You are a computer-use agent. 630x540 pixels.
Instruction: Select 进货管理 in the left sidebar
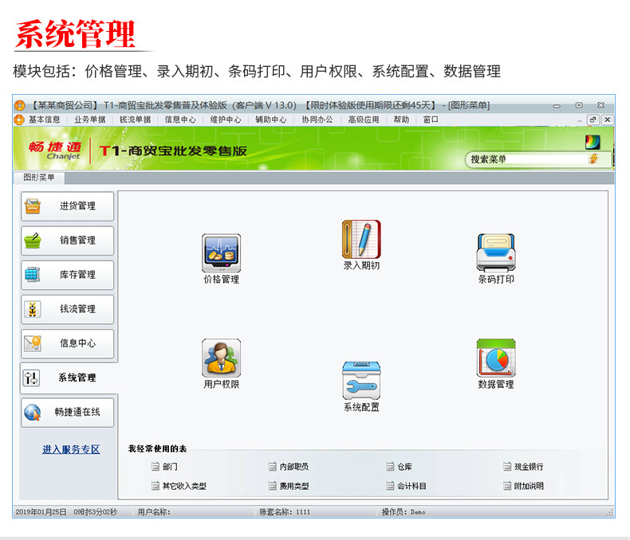(x=68, y=206)
